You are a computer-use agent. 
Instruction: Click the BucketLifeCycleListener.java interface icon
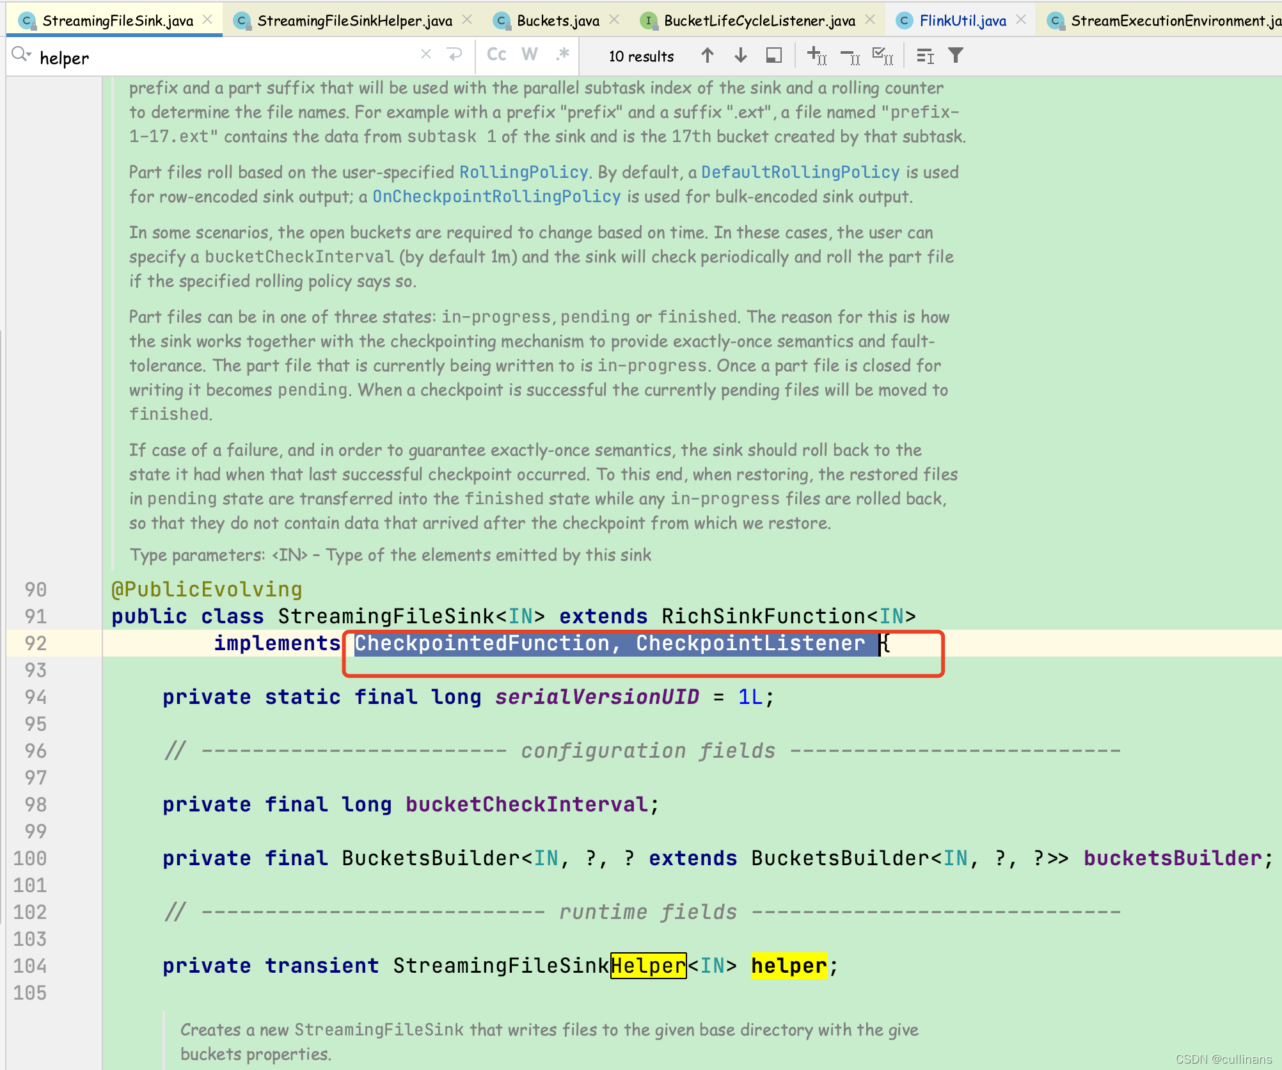point(649,21)
